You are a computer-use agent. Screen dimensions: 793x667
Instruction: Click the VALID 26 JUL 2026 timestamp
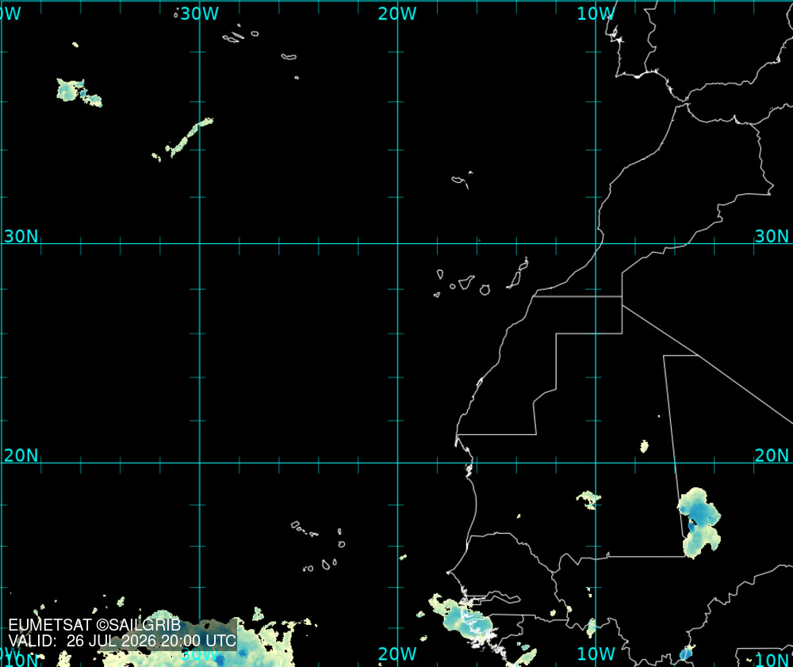[x=122, y=641]
